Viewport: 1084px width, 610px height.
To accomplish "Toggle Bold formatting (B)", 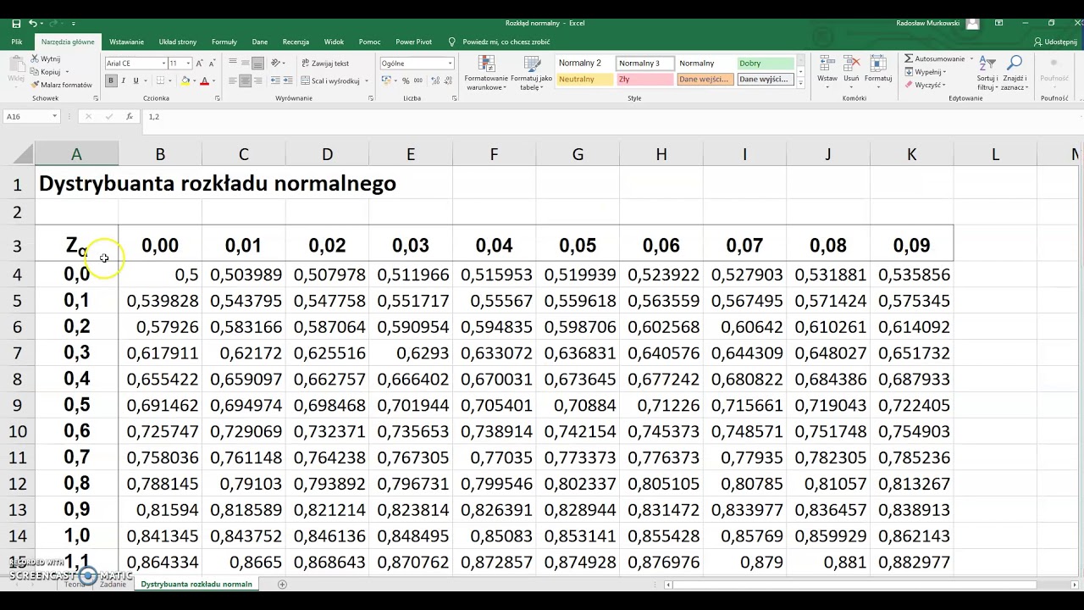I will click(110, 80).
